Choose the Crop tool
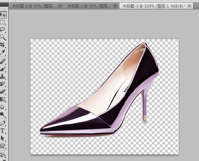Image resolution: width=199 pixels, height=161 pixels. pyautogui.click(x=3, y=45)
